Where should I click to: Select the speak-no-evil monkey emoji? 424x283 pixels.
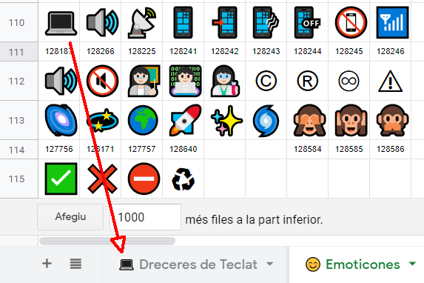390,120
